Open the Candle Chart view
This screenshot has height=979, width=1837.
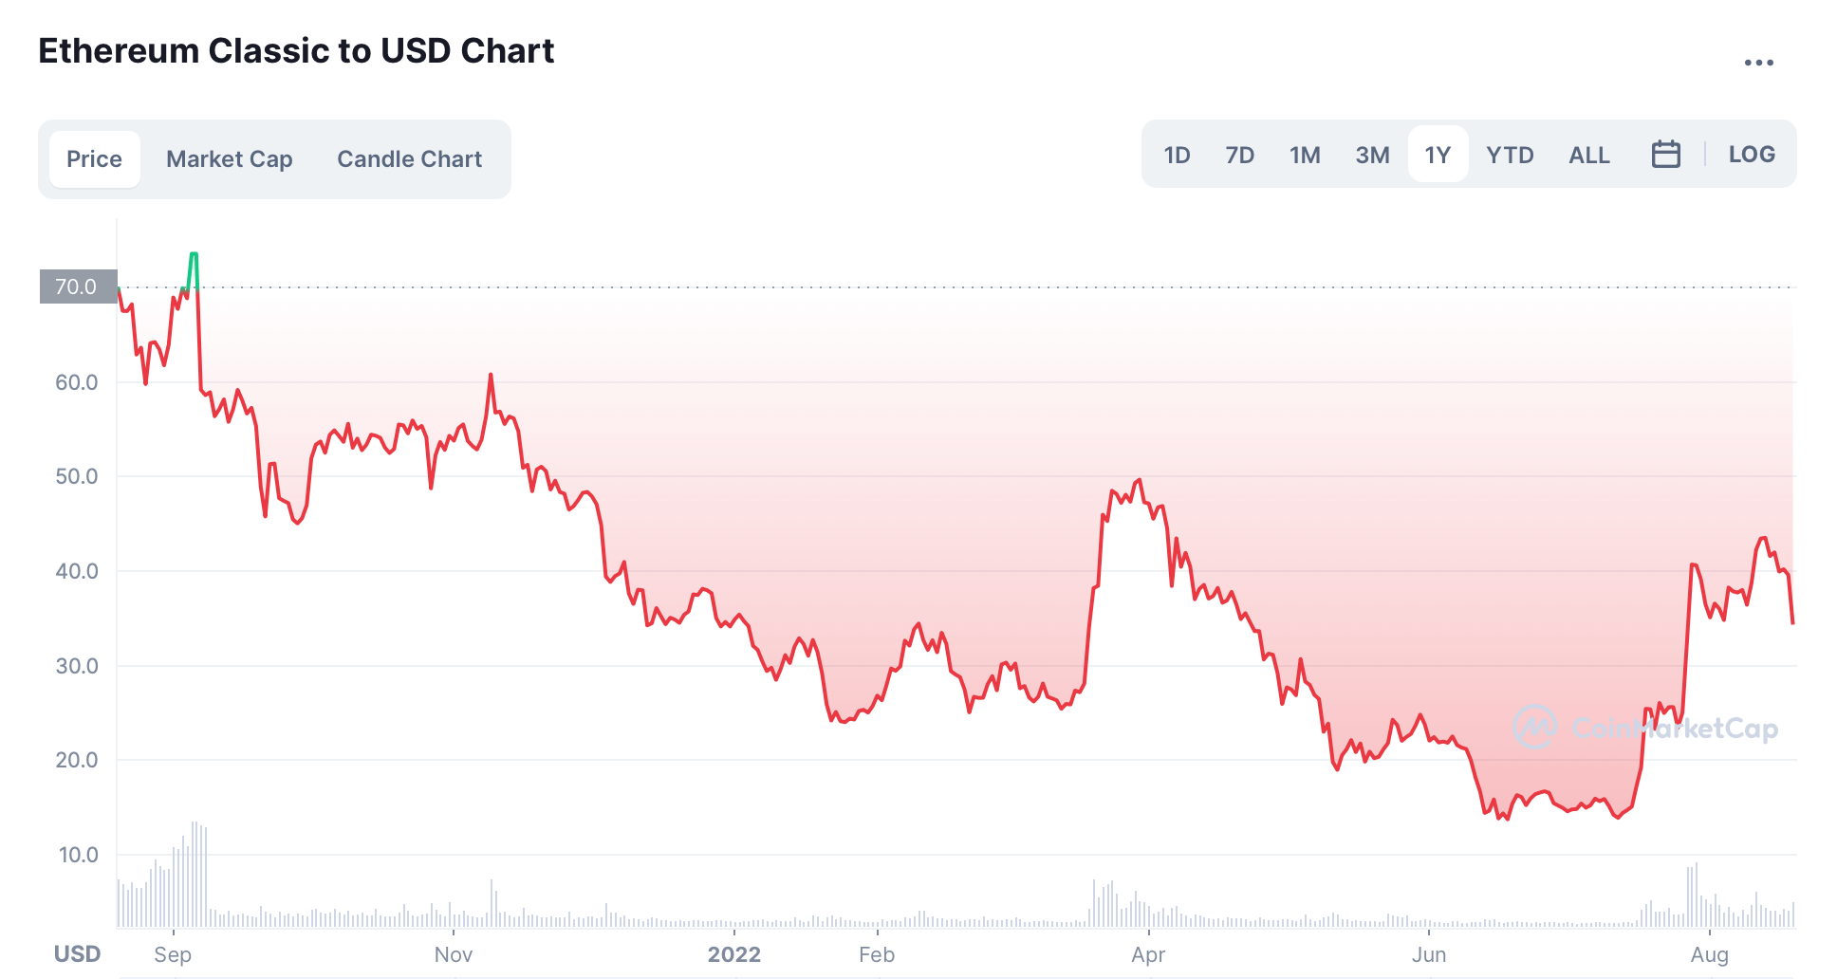[x=409, y=158]
